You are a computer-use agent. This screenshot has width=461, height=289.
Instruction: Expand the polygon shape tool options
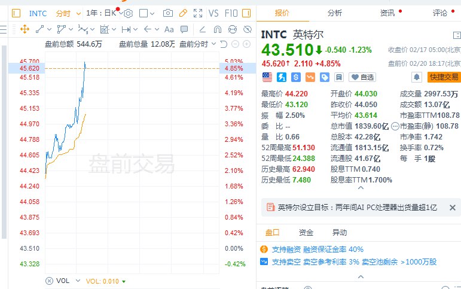71,29
